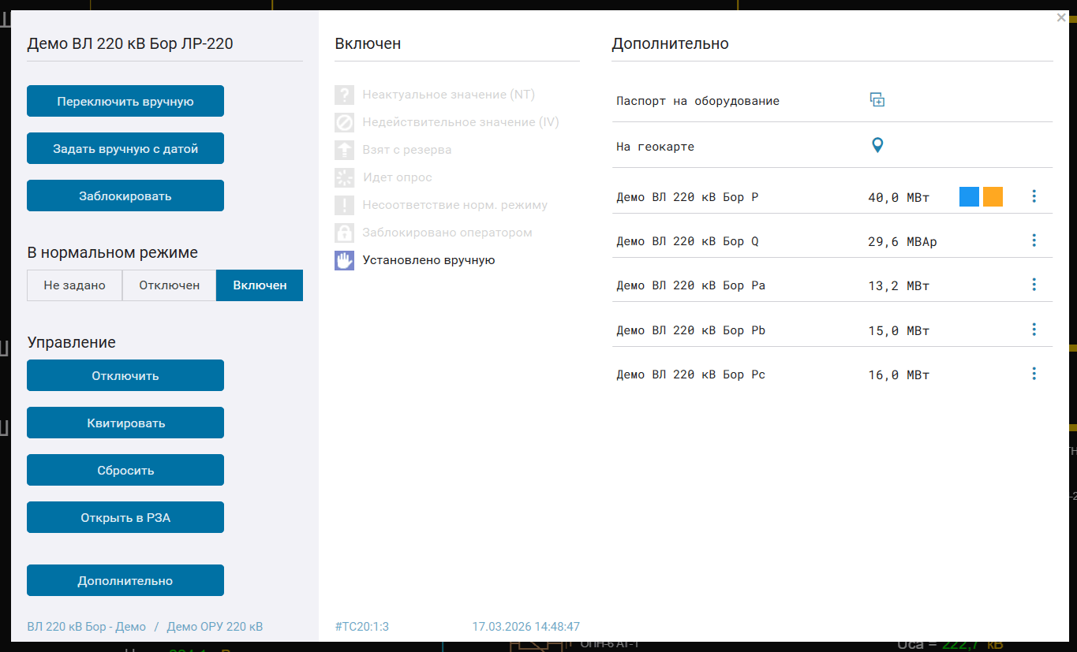Go to 'ВЛ 220 кВ Бор - Демо' breadcrumb
1077x652 pixels.
click(87, 627)
